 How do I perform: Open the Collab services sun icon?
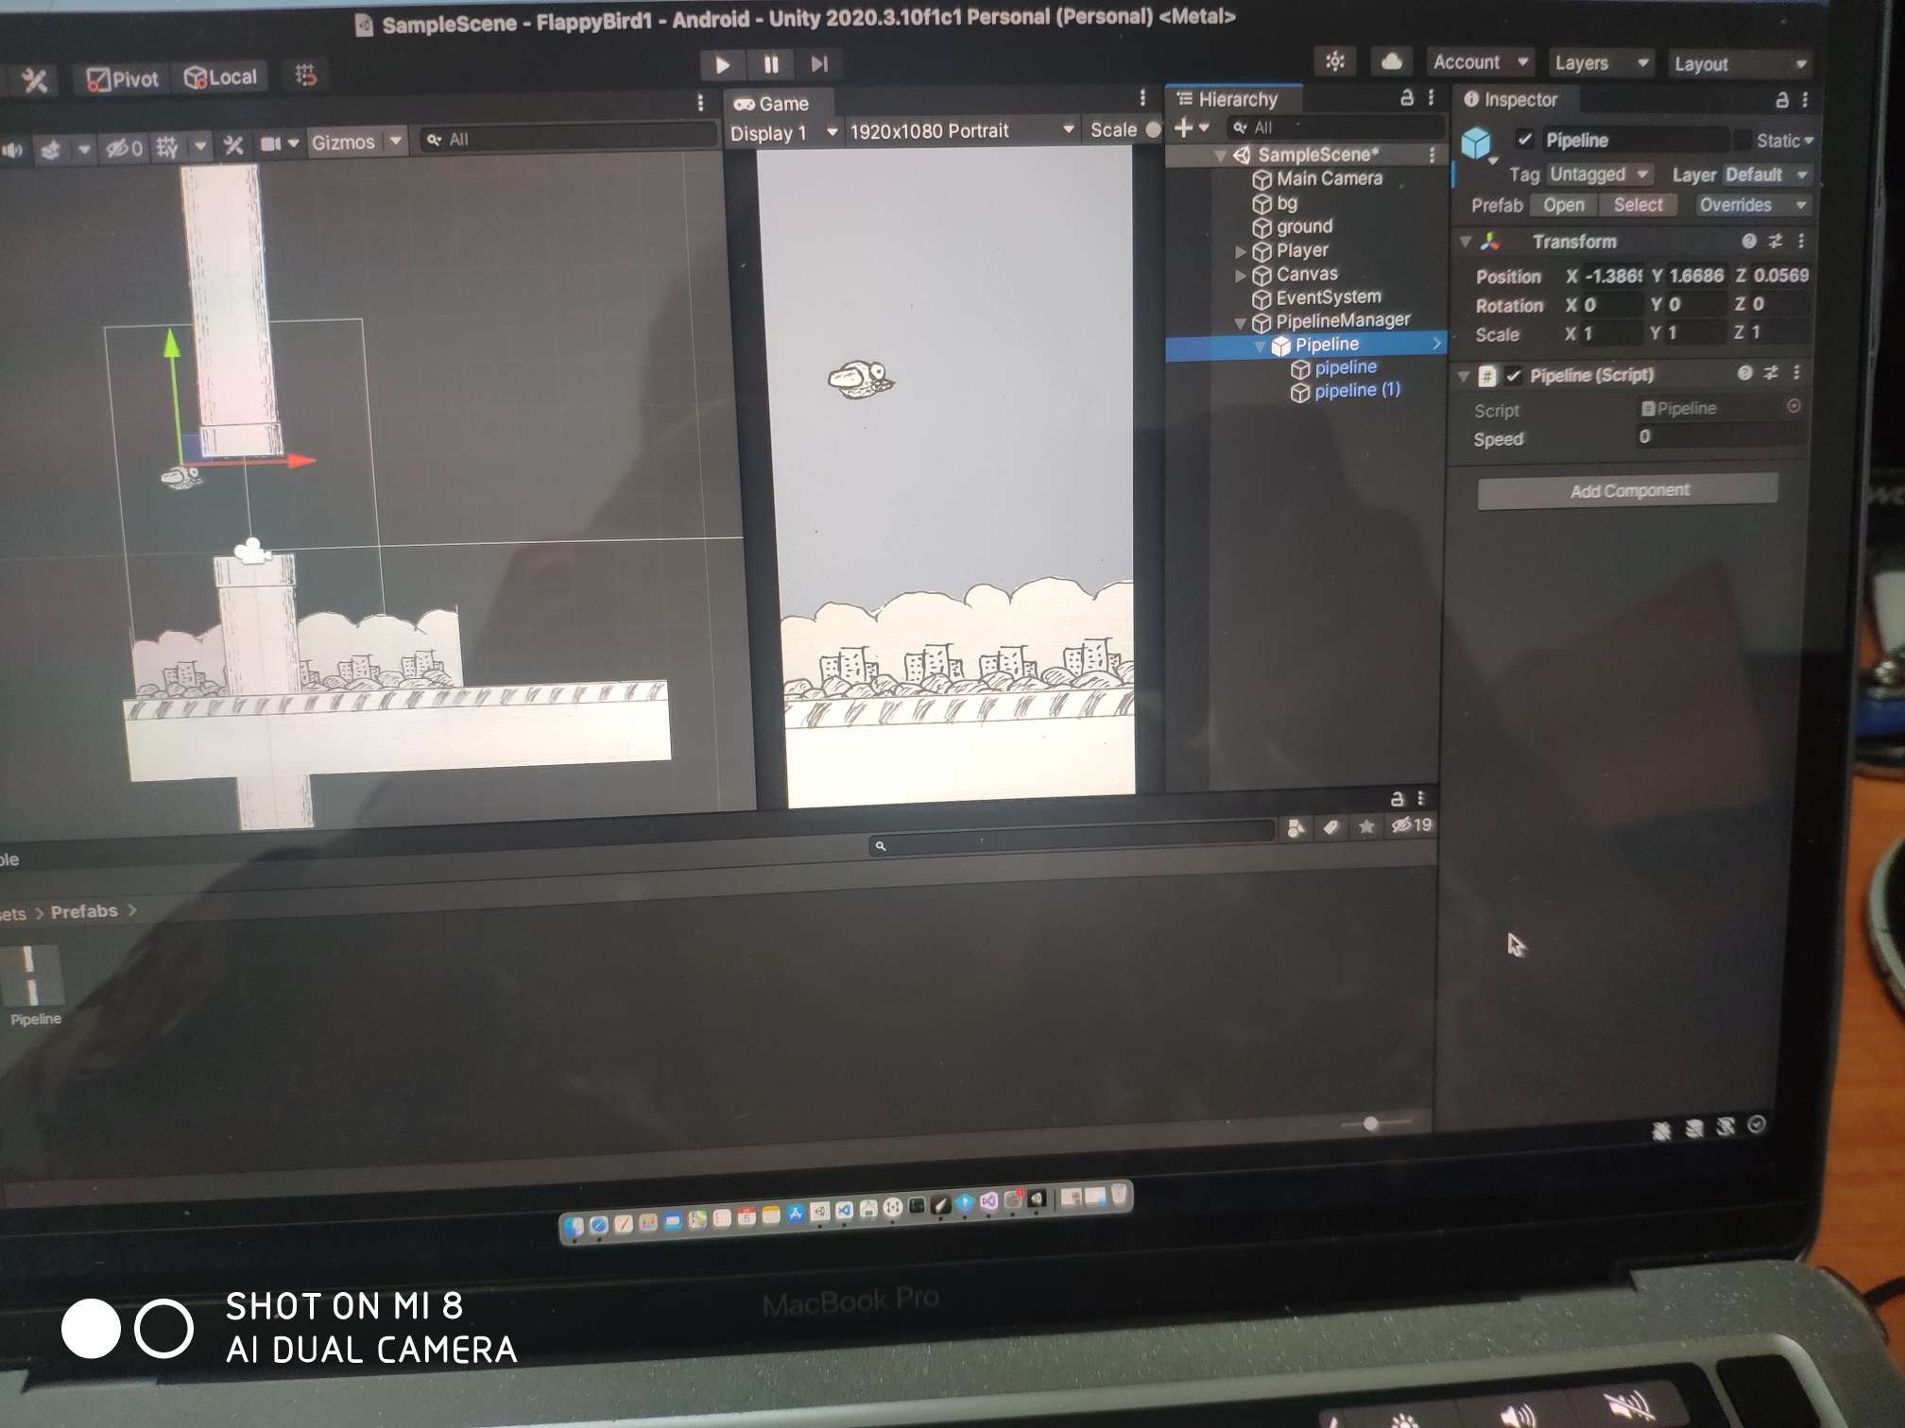1335,62
